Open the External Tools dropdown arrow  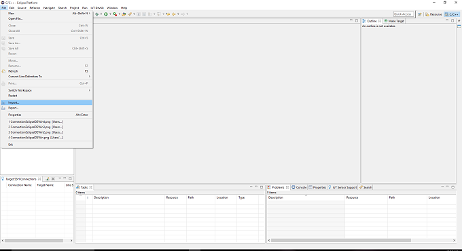pyautogui.click(x=119, y=14)
